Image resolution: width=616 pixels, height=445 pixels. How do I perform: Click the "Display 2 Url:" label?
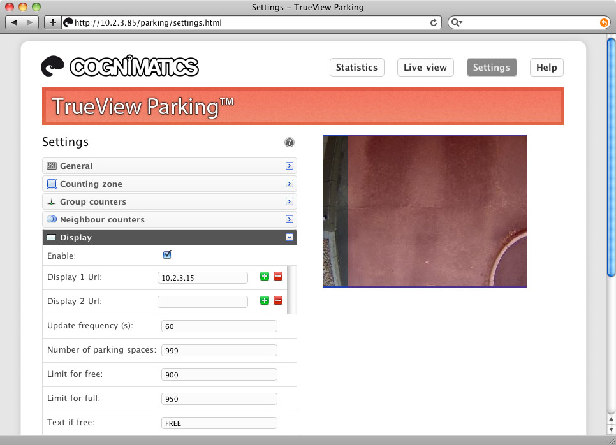75,302
